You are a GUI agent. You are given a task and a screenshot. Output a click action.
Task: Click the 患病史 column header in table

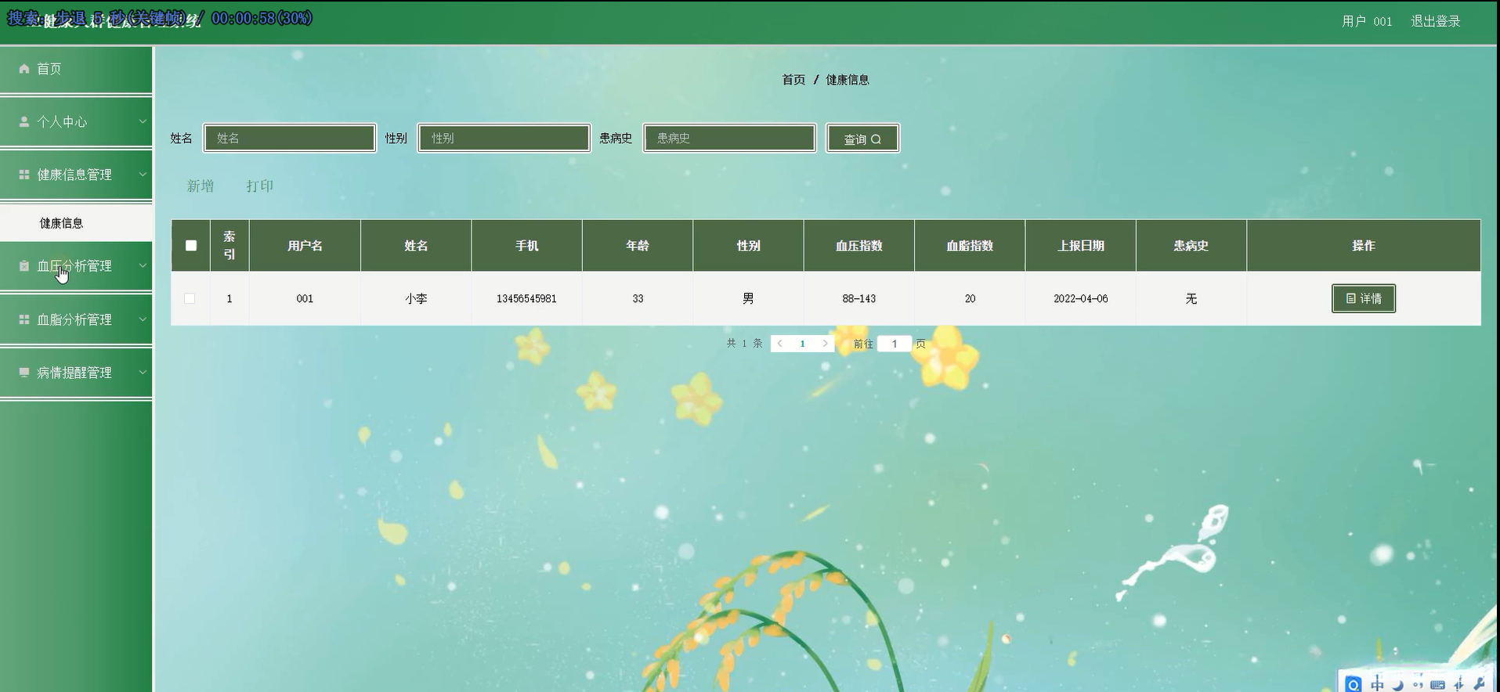click(1191, 246)
